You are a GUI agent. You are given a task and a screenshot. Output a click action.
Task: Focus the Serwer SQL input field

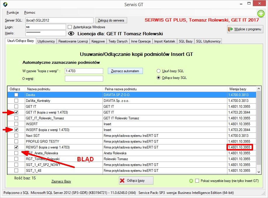click(x=60, y=20)
